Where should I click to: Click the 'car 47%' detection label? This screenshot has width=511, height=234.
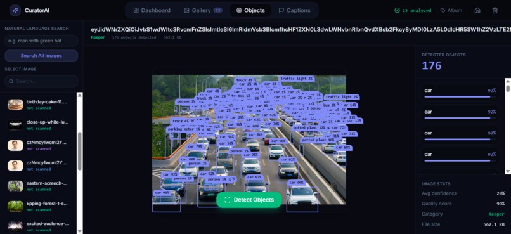tap(269, 115)
